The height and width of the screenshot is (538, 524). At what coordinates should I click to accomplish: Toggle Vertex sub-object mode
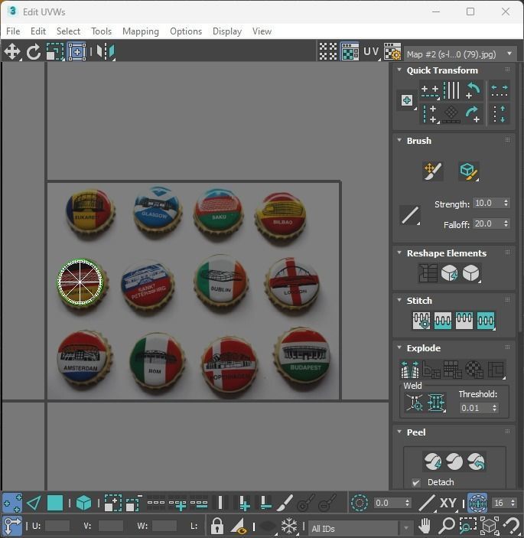tap(12, 503)
